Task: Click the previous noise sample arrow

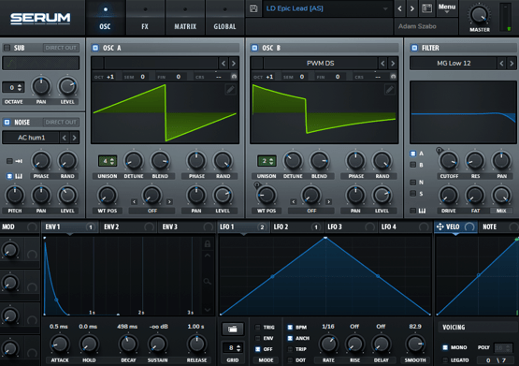Action: pos(65,138)
